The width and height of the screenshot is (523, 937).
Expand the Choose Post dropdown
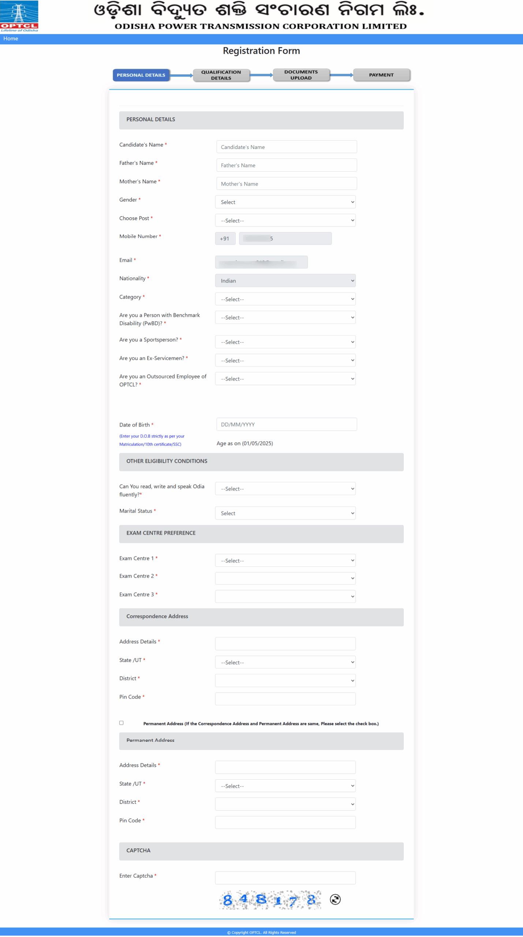[285, 220]
